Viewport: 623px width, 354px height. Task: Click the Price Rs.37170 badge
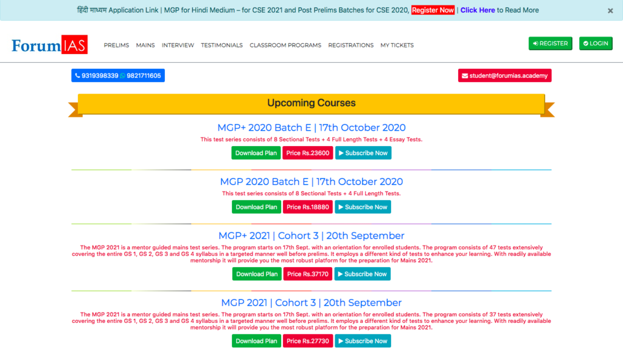click(x=308, y=274)
